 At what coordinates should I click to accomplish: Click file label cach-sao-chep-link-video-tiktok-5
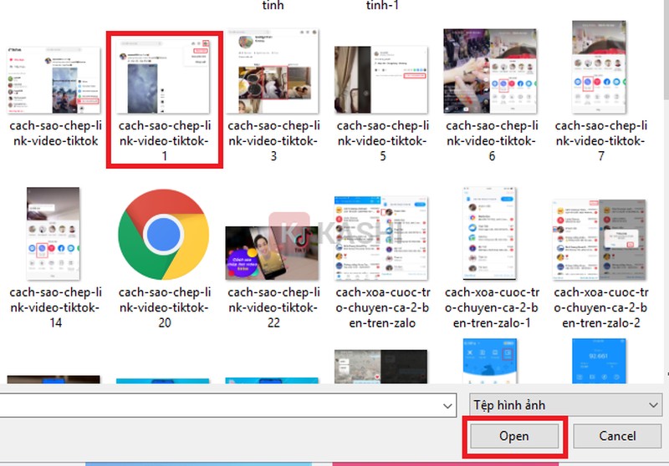point(383,141)
